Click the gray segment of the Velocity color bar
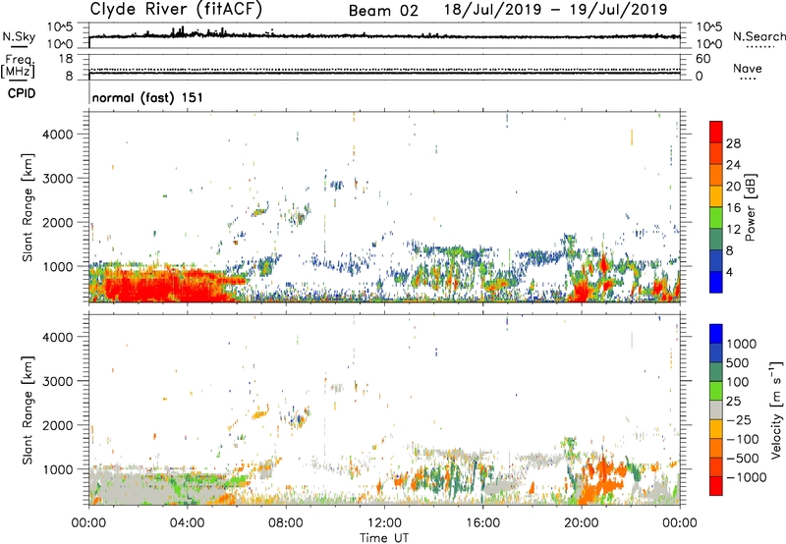This screenshot has height=544, width=786. point(716,410)
